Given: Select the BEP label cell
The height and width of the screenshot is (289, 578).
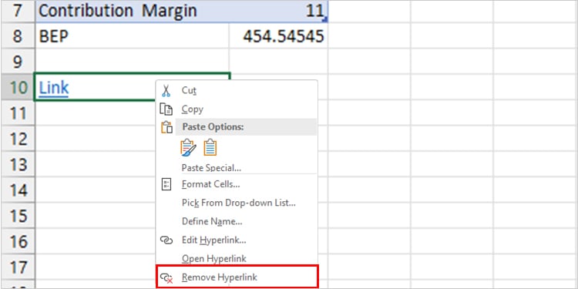Looking at the screenshot, I should (x=133, y=36).
